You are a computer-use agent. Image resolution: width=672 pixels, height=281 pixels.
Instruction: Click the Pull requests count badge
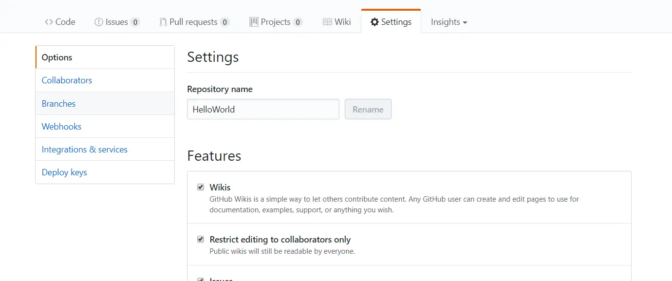[224, 22]
